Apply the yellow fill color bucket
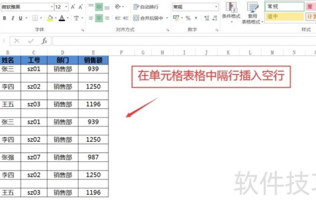This screenshot has height=210, width=316. pyautogui.click(x=50, y=18)
